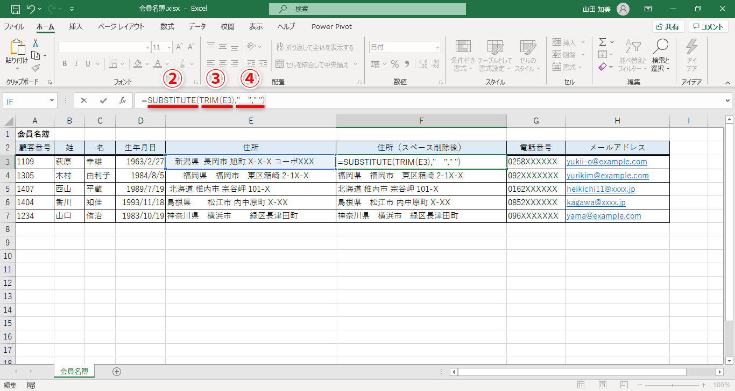Apply the fill color bucket
Image resolution: width=735 pixels, height=391 pixels.
coord(138,64)
